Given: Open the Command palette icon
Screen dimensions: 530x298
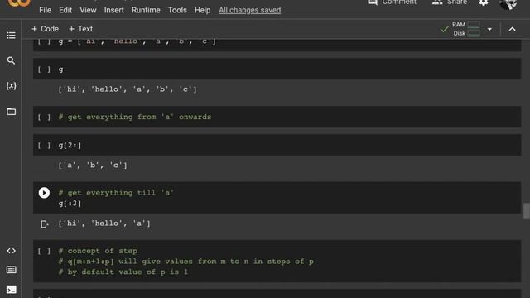Looking at the screenshot, I should [x=11, y=270].
